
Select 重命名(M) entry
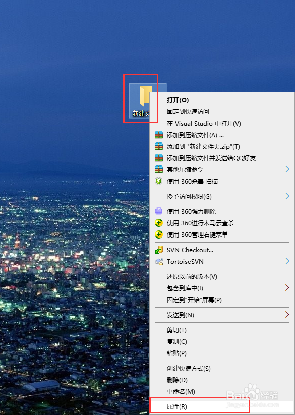tap(222, 391)
